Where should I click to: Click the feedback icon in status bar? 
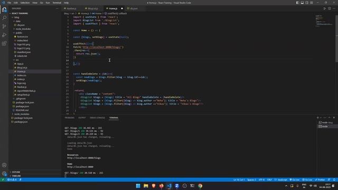[x=329, y=179]
